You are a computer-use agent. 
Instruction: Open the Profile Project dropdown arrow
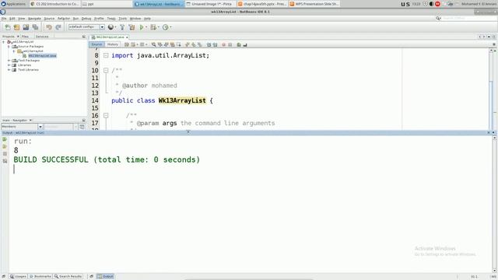[170, 27]
